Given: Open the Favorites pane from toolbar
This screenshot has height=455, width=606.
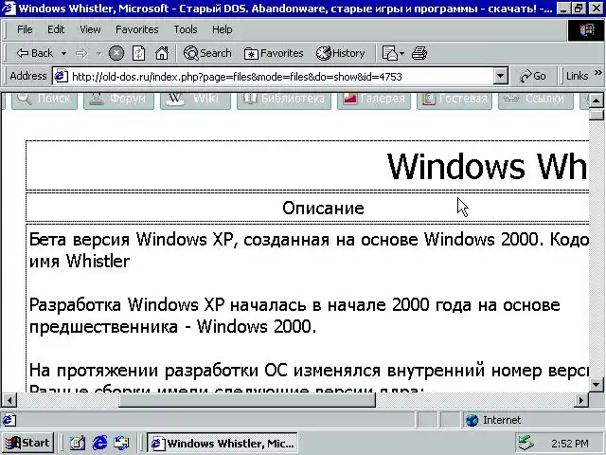Looking at the screenshot, I should coord(274,53).
